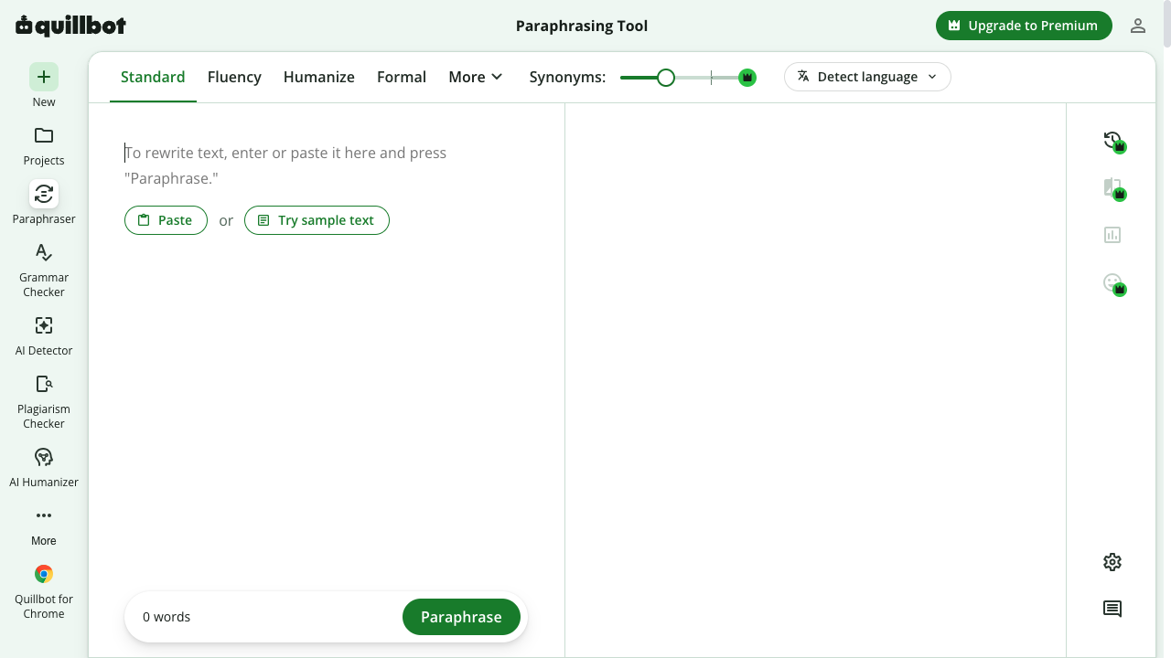This screenshot has width=1171, height=658.
Task: Select the Formal mode tab
Action: (402, 77)
